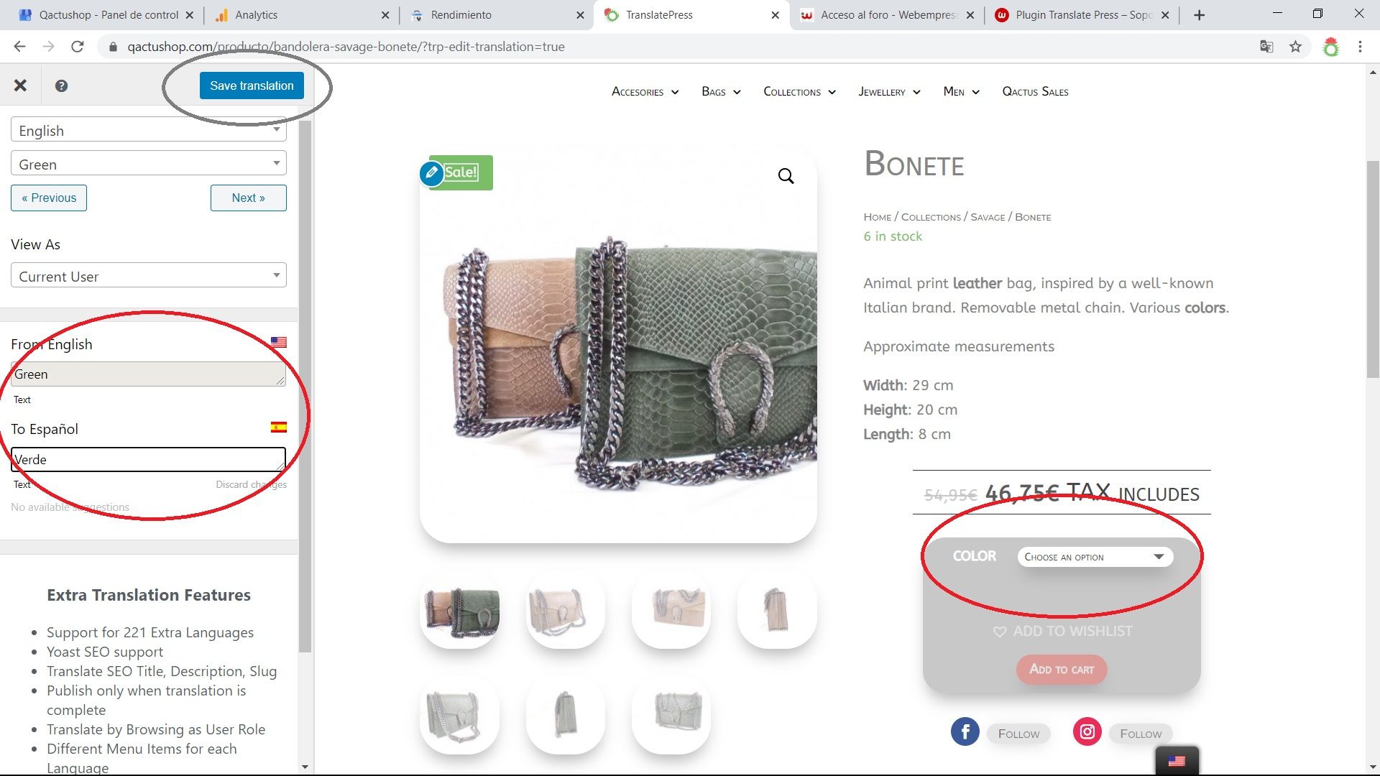Click heart icon next to Add to Wishlist

(999, 632)
